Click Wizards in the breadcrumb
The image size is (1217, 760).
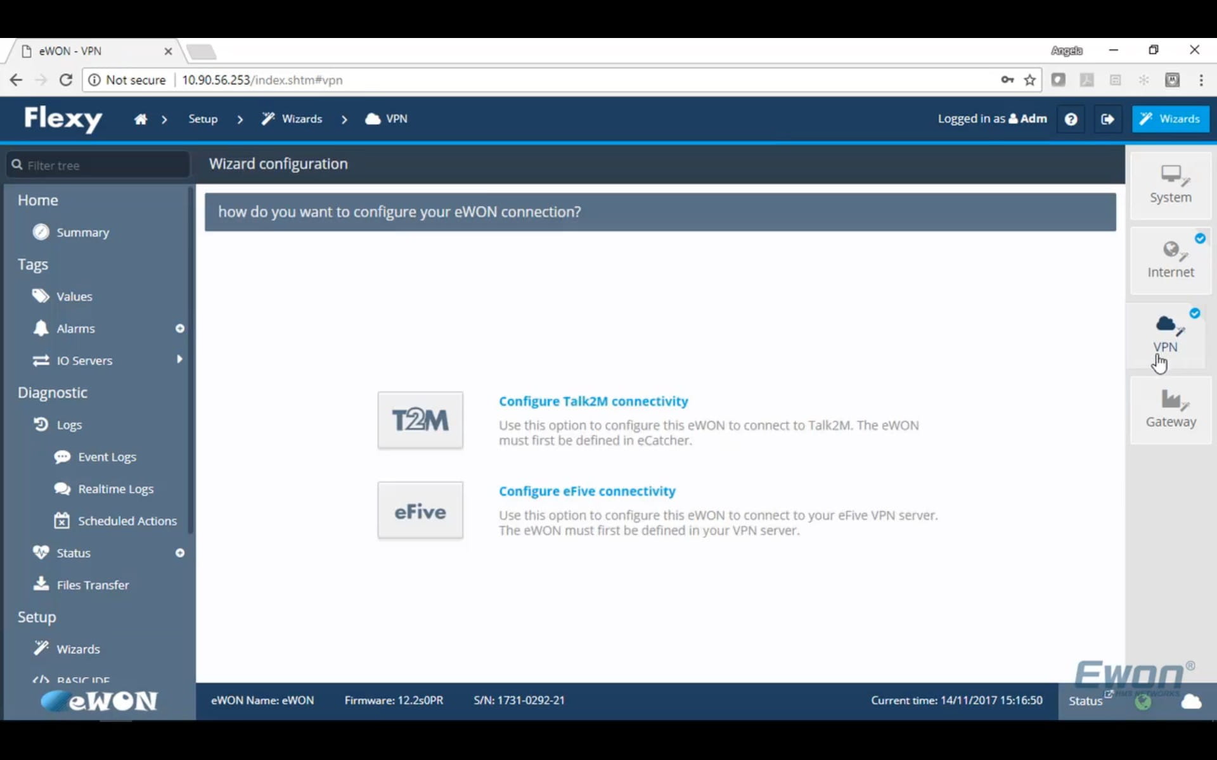click(292, 119)
